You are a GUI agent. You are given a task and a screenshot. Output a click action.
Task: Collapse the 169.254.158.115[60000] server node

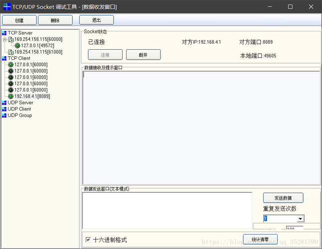point(4,39)
